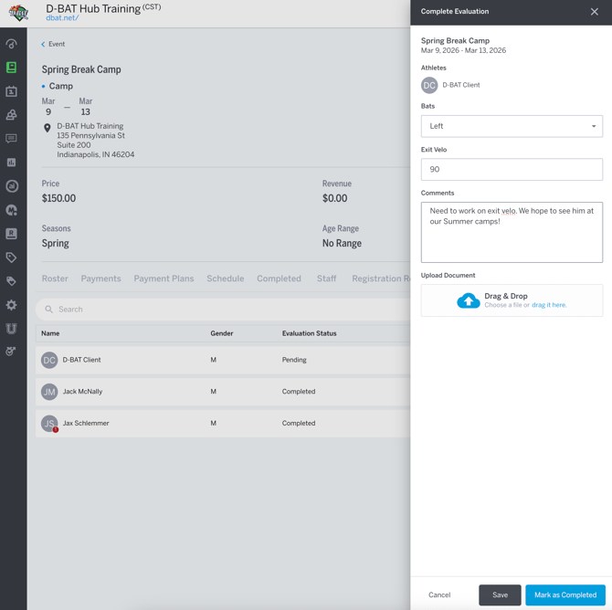Cancel the evaluation form
Screen dimensions: 612x610
click(x=439, y=594)
